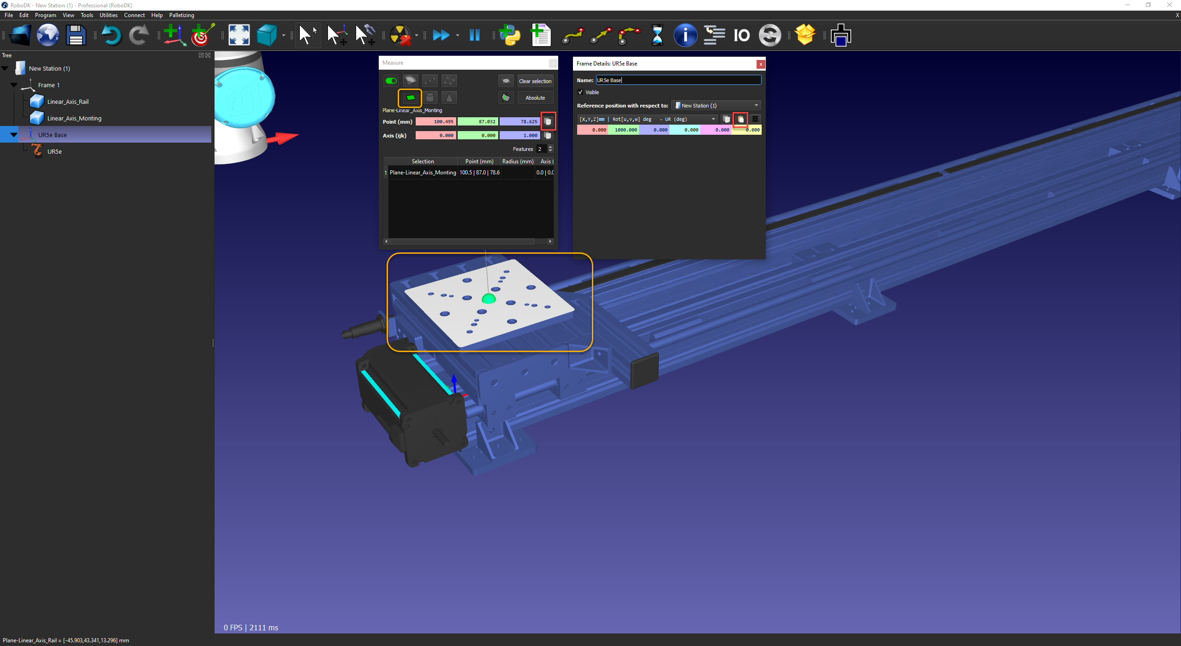Open the pose format UR (deg) dropdown
This screenshot has width=1181, height=646.
click(x=647, y=119)
